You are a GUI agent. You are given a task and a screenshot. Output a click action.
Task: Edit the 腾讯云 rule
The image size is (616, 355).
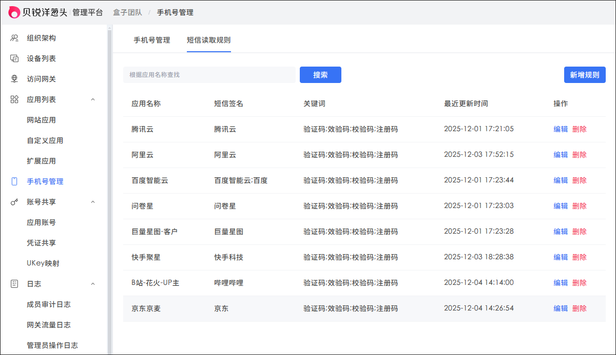561,129
